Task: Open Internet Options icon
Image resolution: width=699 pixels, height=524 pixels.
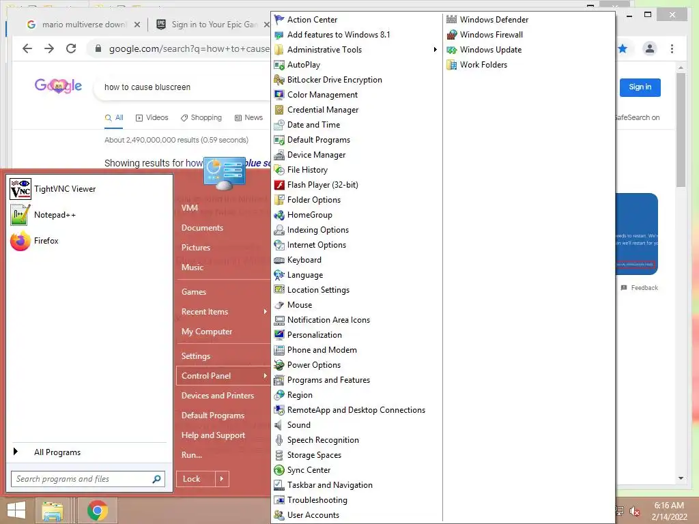Action: [x=279, y=245]
